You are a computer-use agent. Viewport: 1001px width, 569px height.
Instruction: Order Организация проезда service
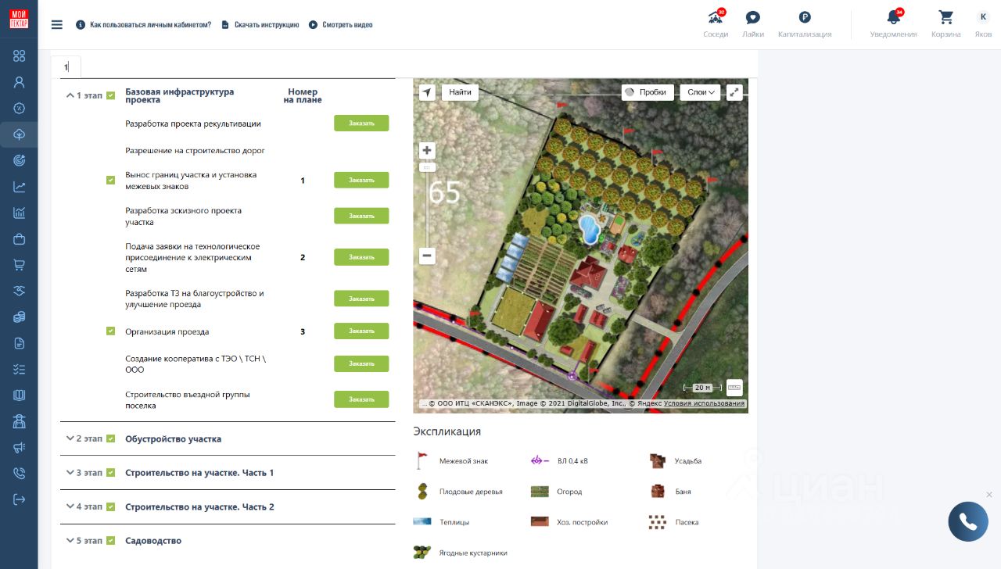(x=361, y=331)
